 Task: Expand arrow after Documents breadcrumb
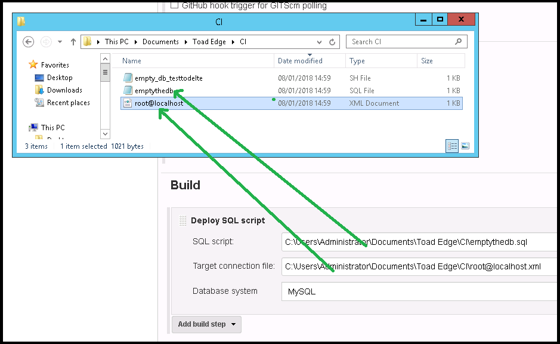pos(186,42)
